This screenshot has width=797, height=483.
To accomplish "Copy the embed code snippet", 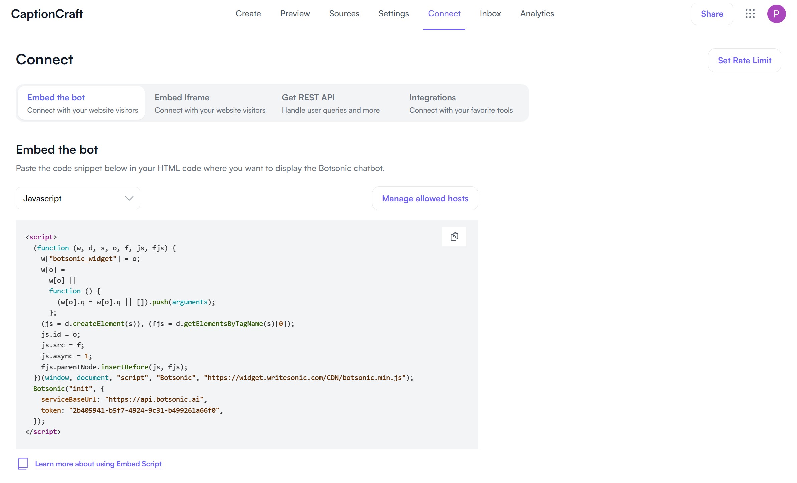I will coord(454,237).
